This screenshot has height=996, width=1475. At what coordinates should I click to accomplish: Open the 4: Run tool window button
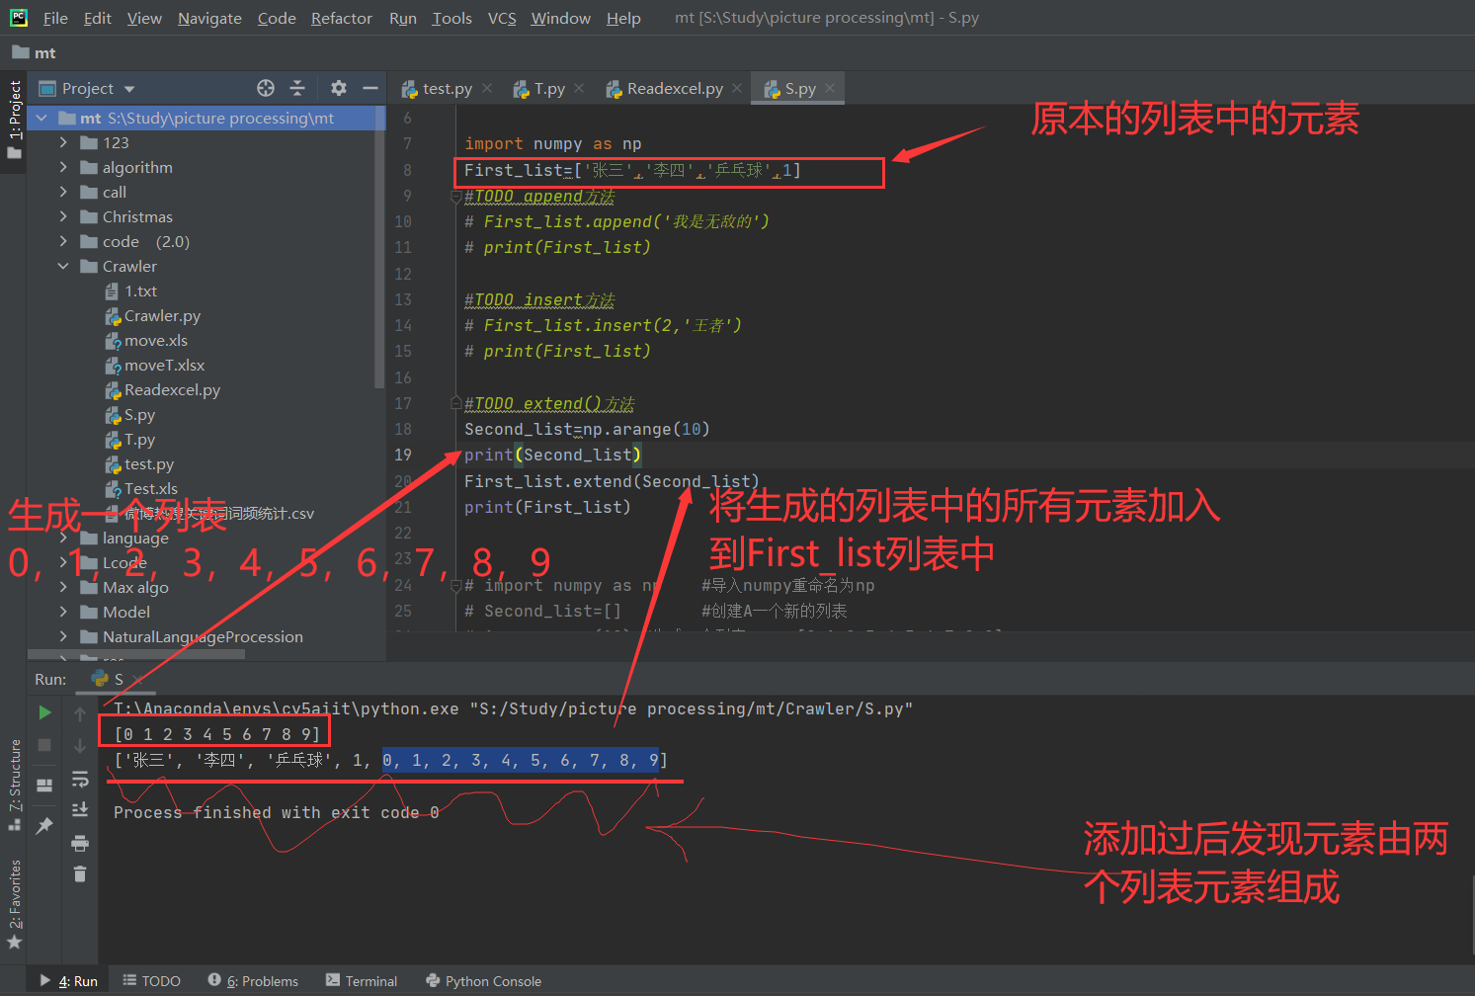(69, 981)
